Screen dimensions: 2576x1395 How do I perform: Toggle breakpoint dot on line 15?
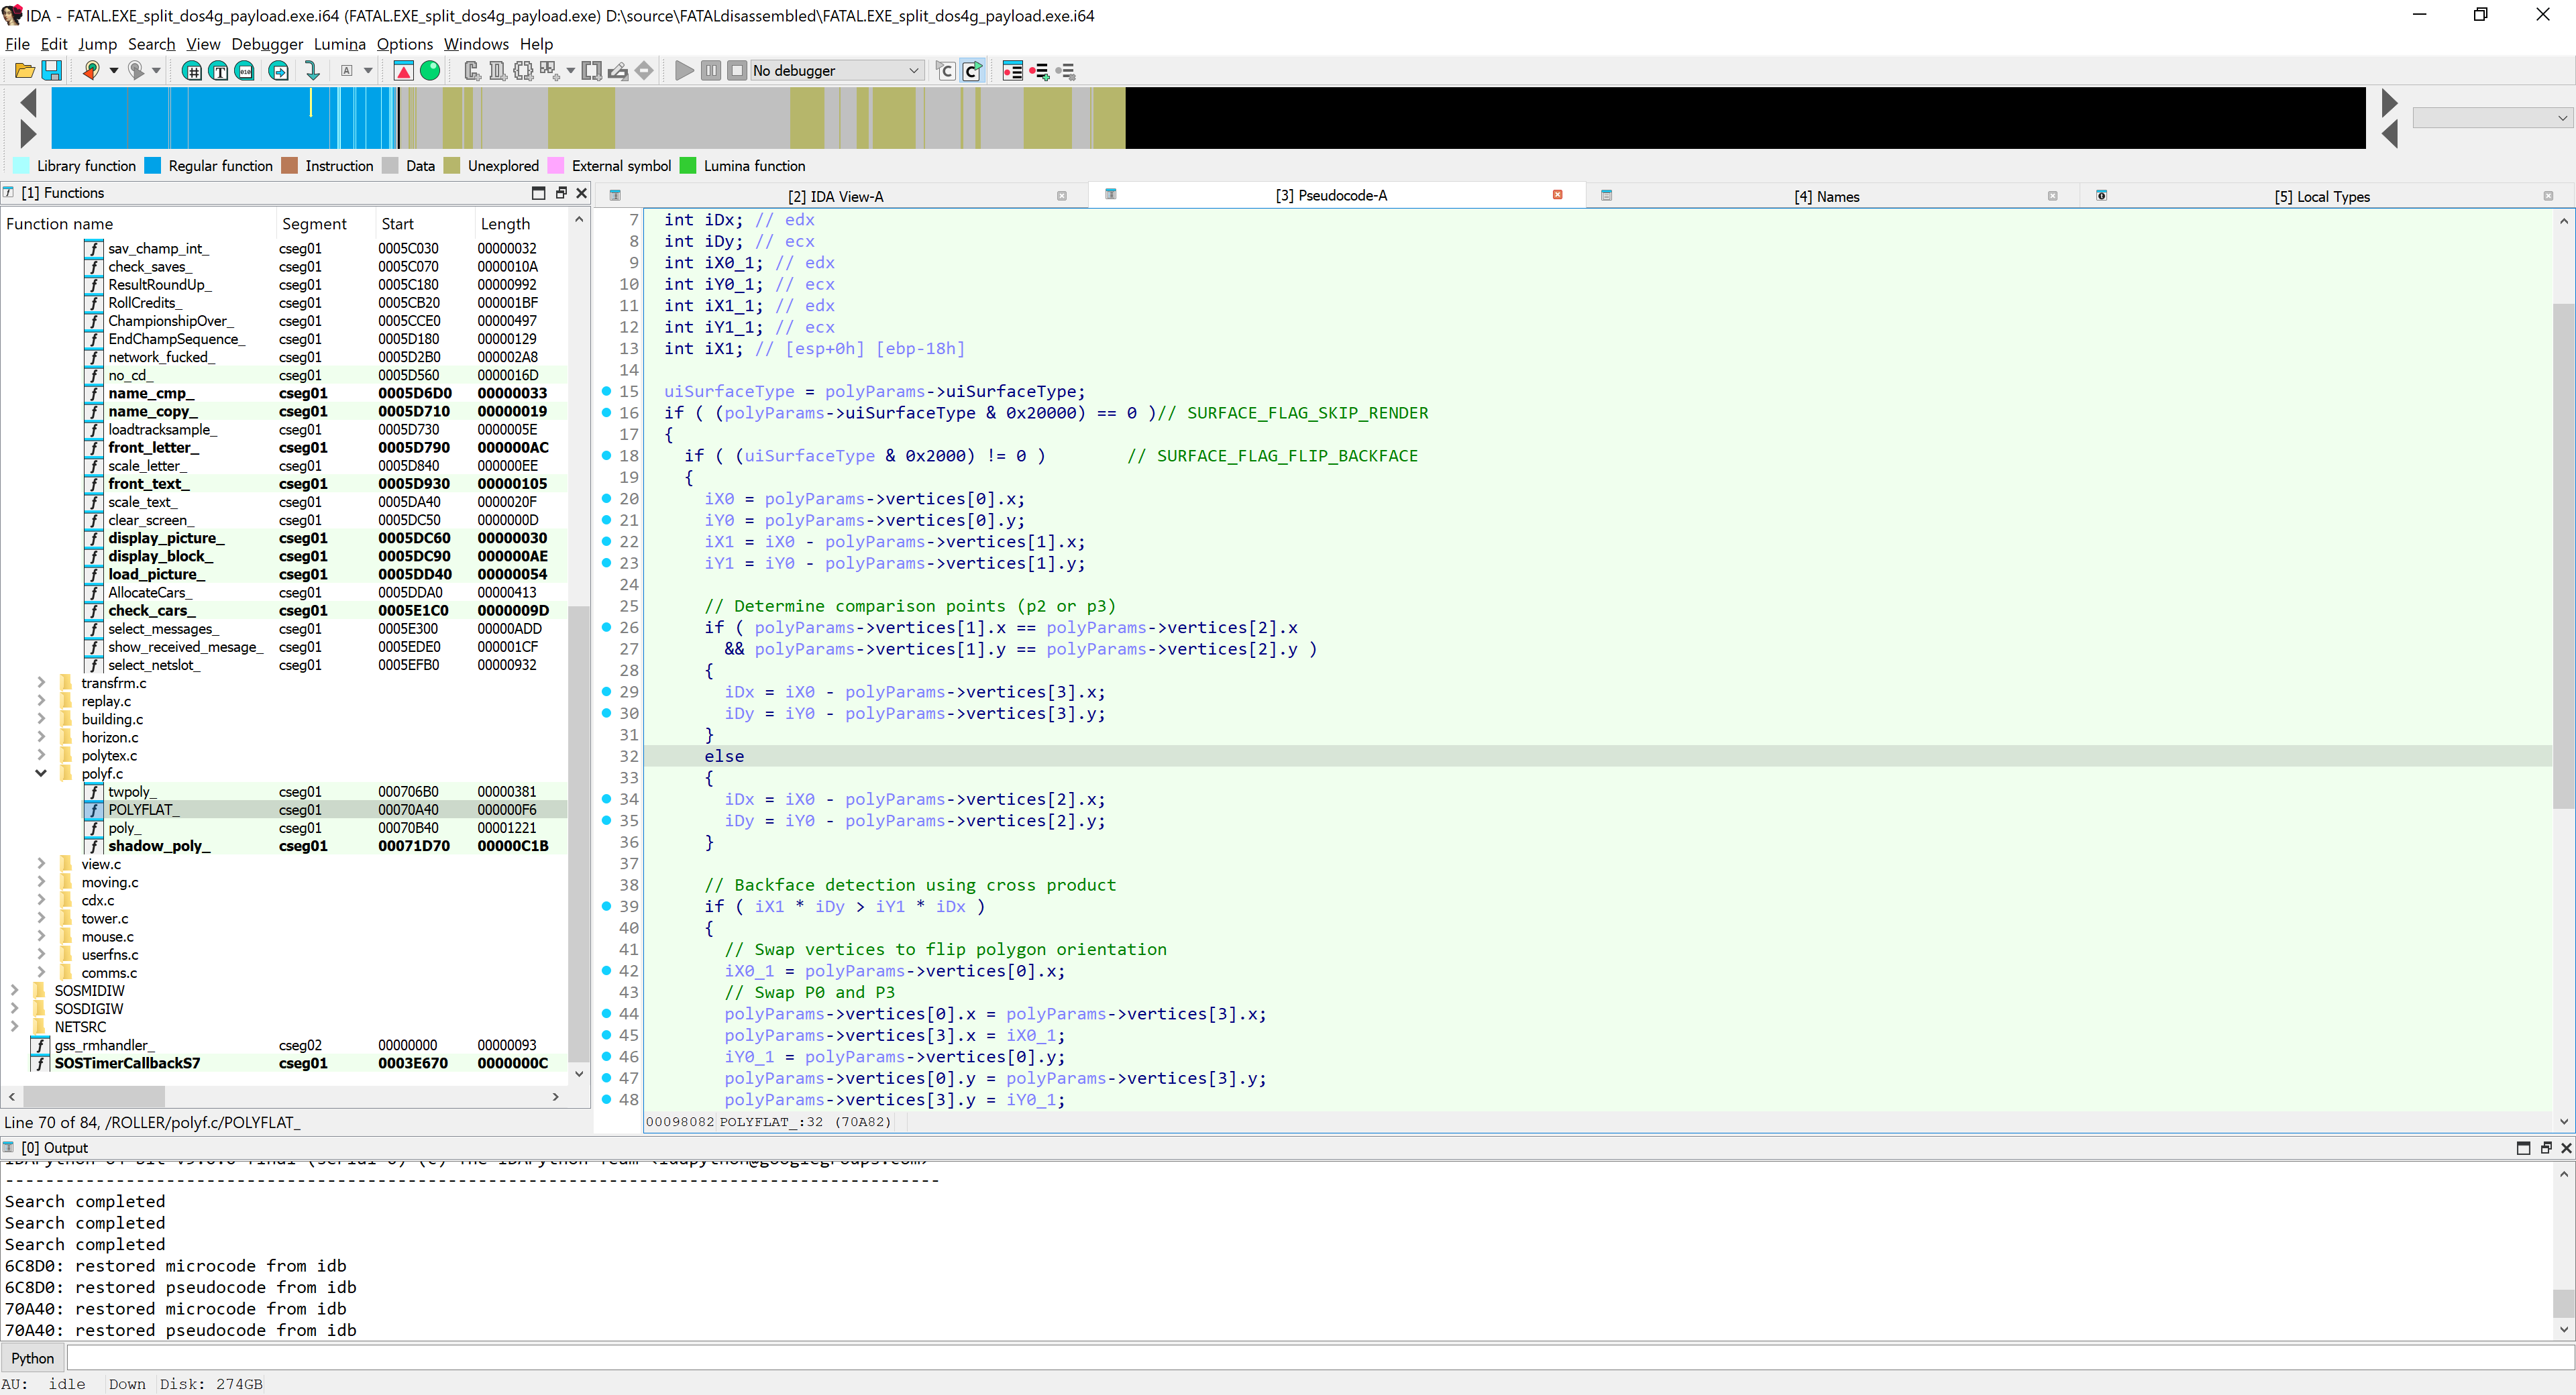tap(606, 391)
